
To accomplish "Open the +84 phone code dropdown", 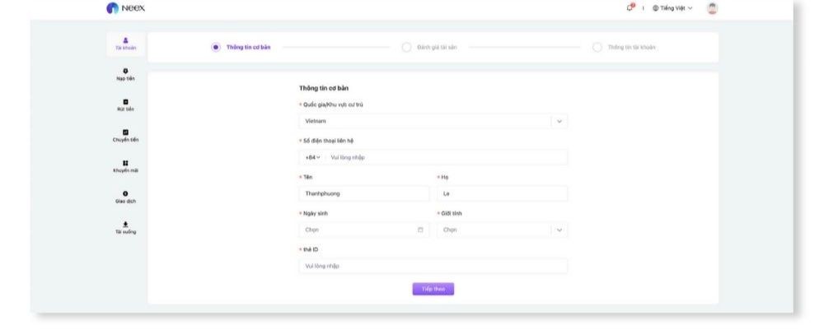I will pyautogui.click(x=312, y=157).
